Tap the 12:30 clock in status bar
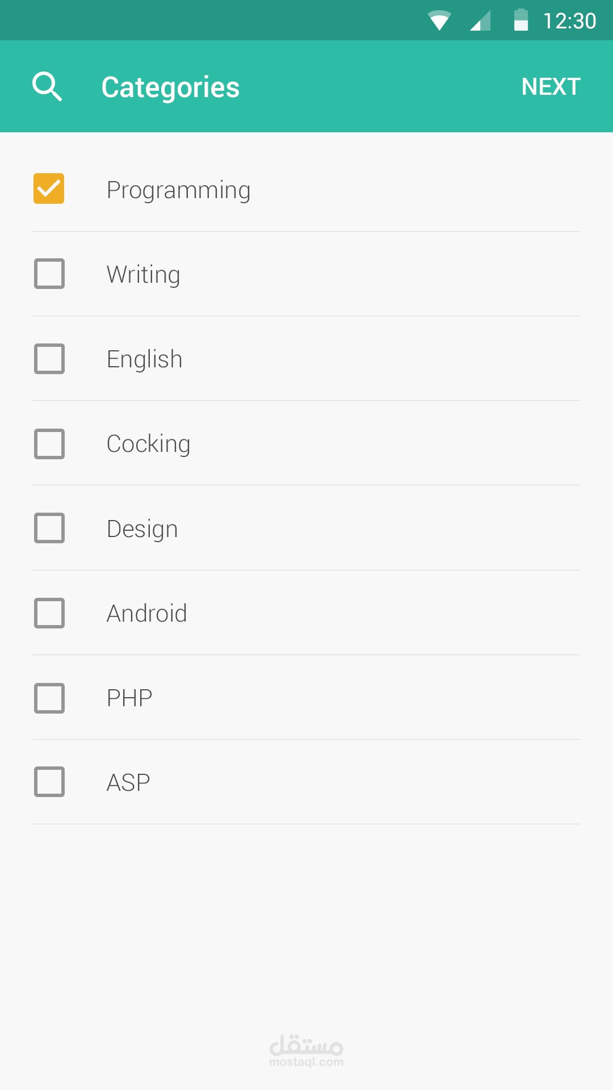613x1090 pixels. tap(569, 21)
